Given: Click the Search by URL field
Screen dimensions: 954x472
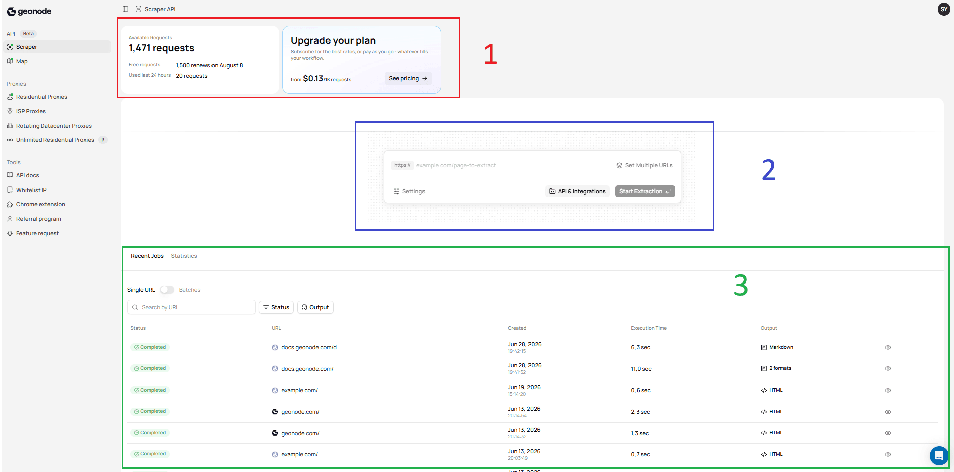Looking at the screenshot, I should pyautogui.click(x=191, y=307).
